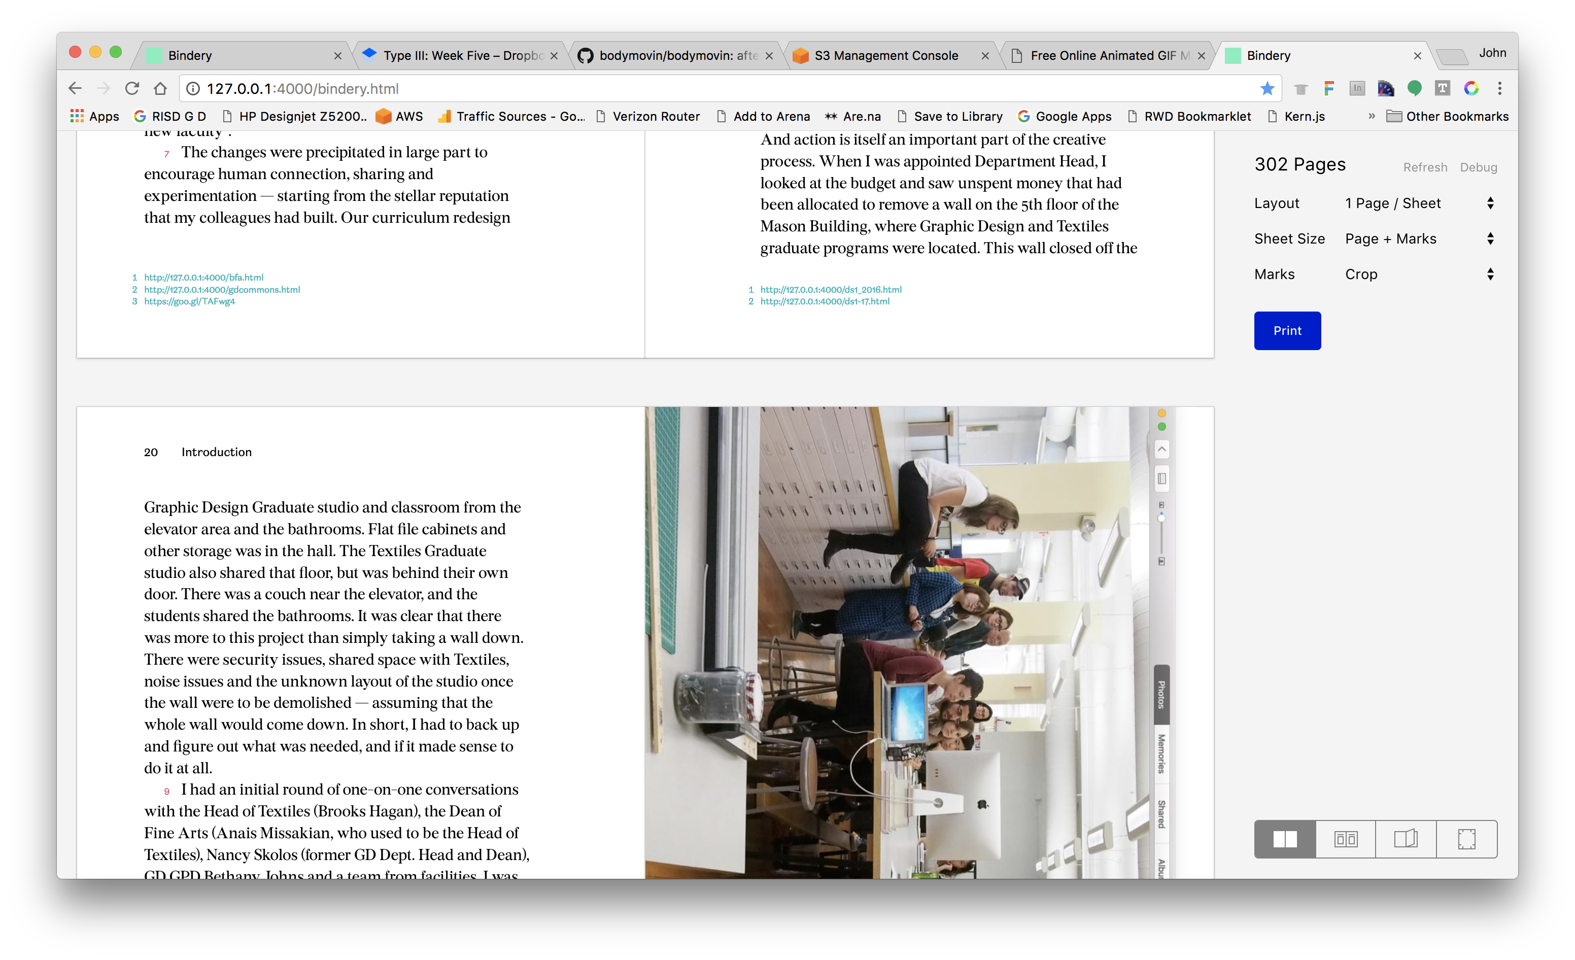Open the Kern.js bookmark
Viewport: 1575px width, 960px height.
coord(1296,116)
